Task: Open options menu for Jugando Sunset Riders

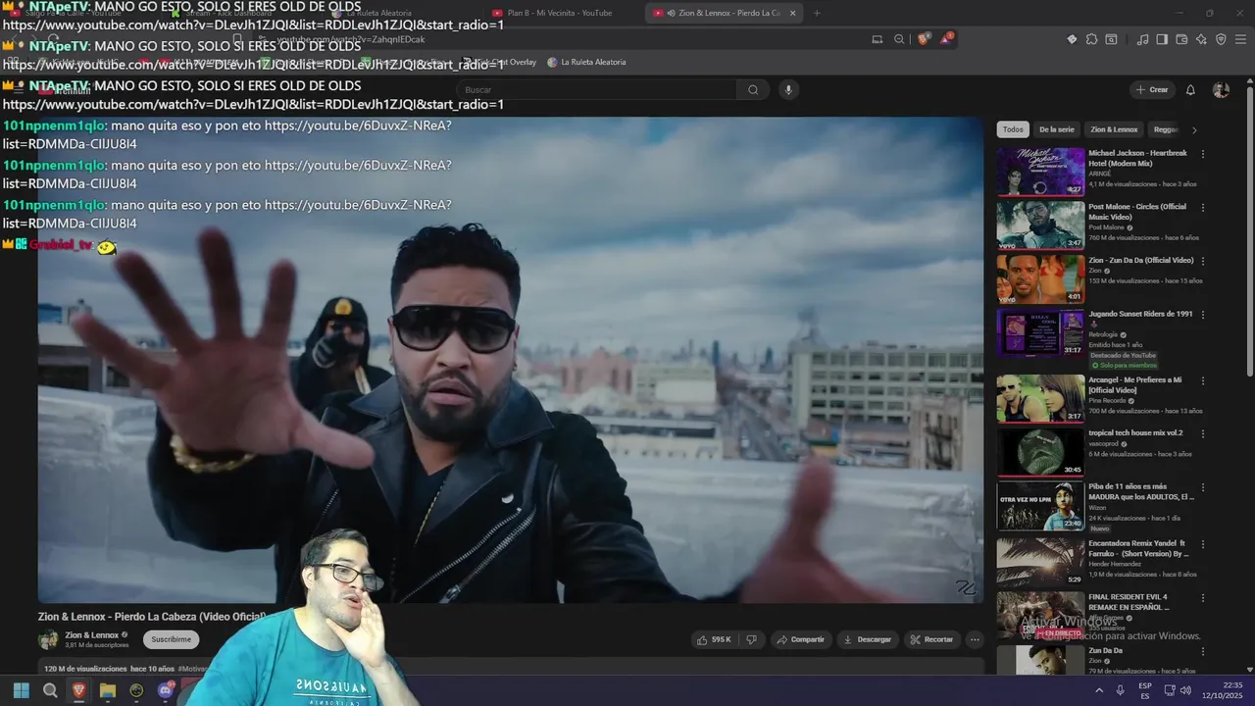Action: pyautogui.click(x=1203, y=315)
